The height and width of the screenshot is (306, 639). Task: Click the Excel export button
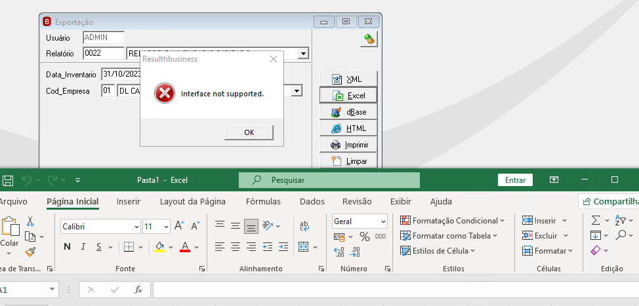pos(349,96)
